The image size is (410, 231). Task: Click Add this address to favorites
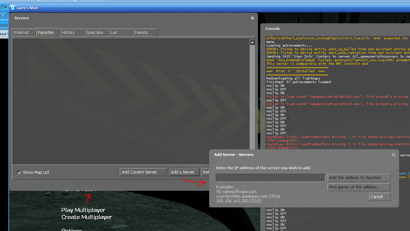[359, 178]
